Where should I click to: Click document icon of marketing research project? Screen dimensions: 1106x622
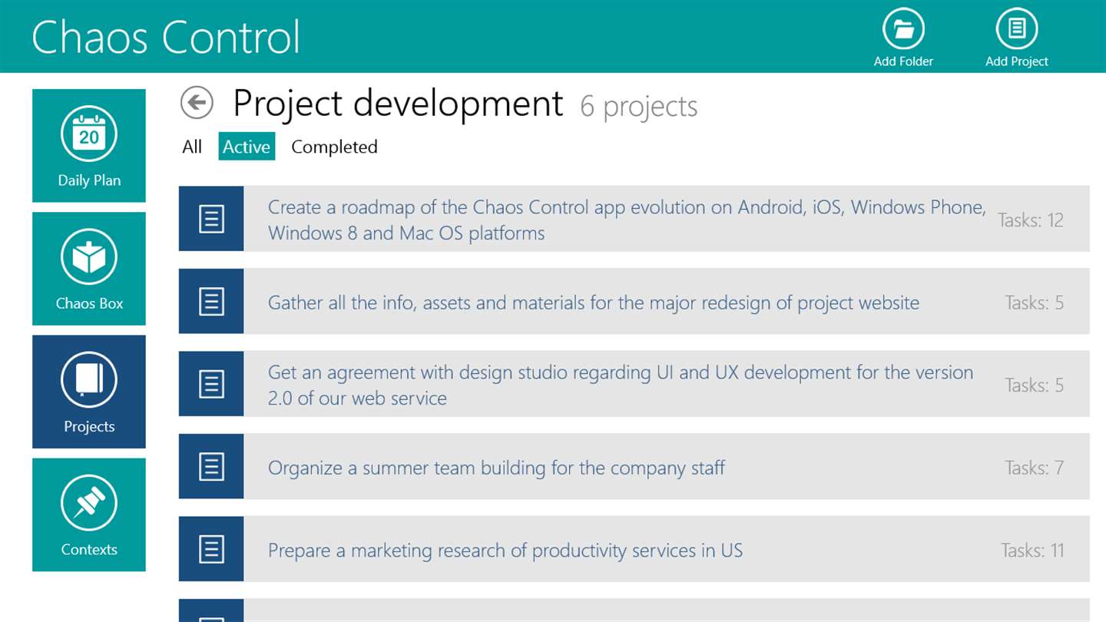[211, 549]
